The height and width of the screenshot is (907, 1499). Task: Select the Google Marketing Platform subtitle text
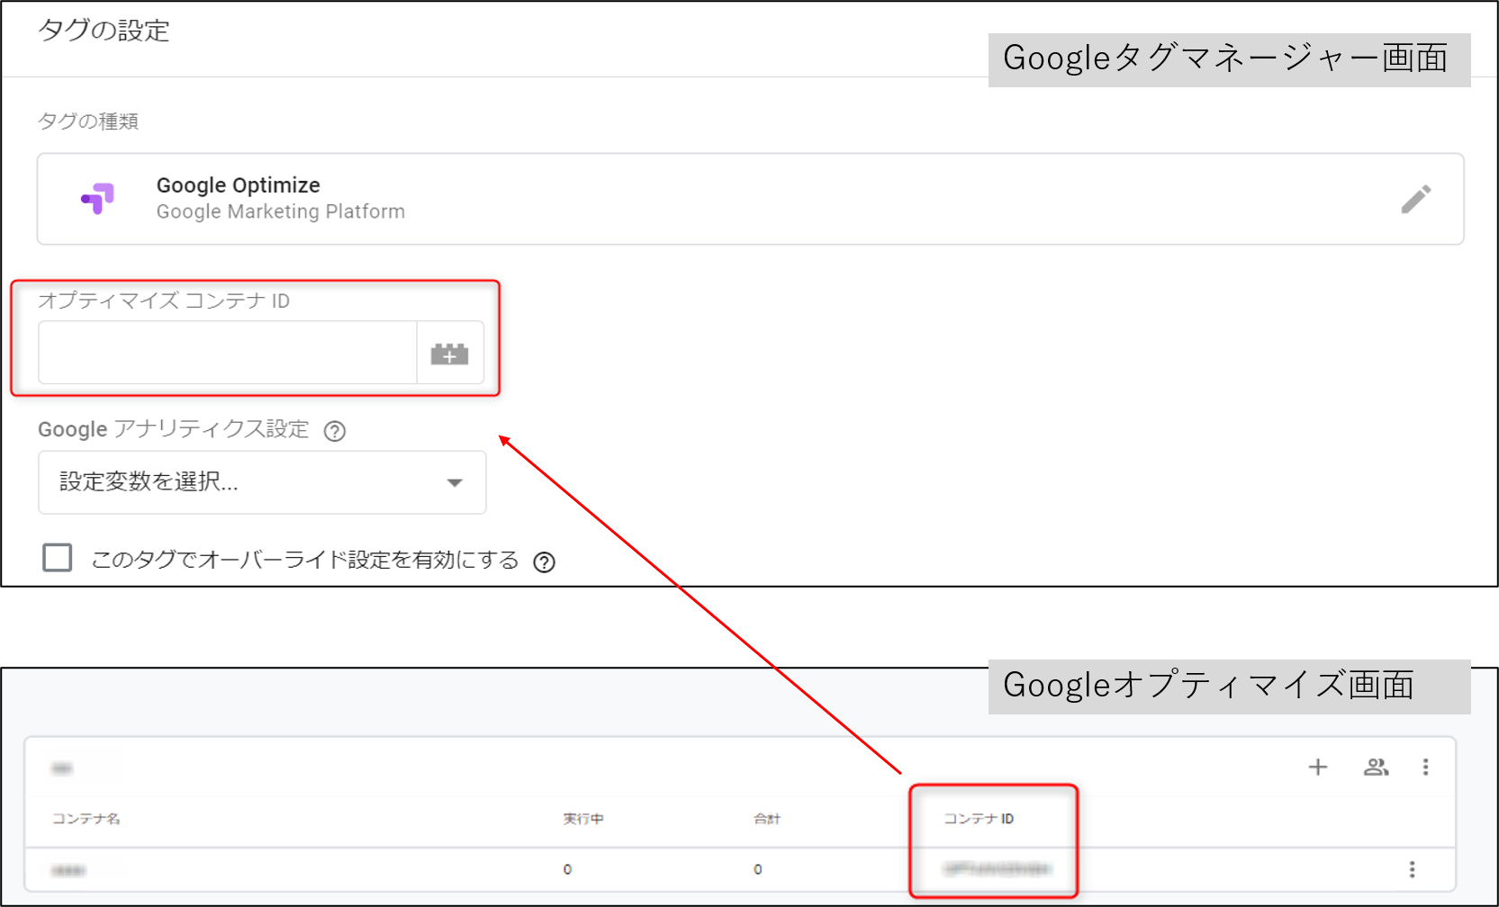(x=280, y=212)
